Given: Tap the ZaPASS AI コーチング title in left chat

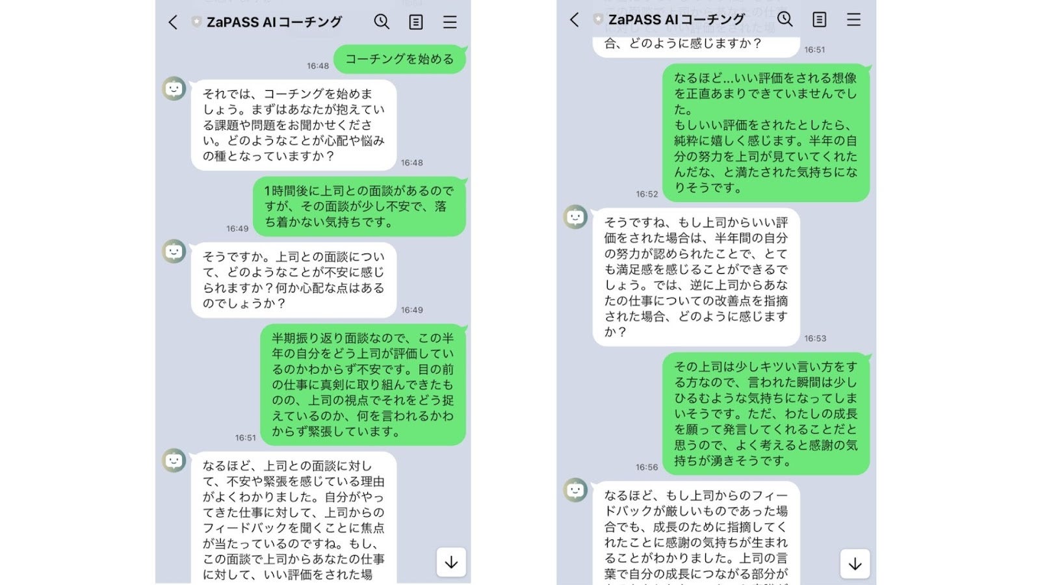Looking at the screenshot, I should coord(274,22).
